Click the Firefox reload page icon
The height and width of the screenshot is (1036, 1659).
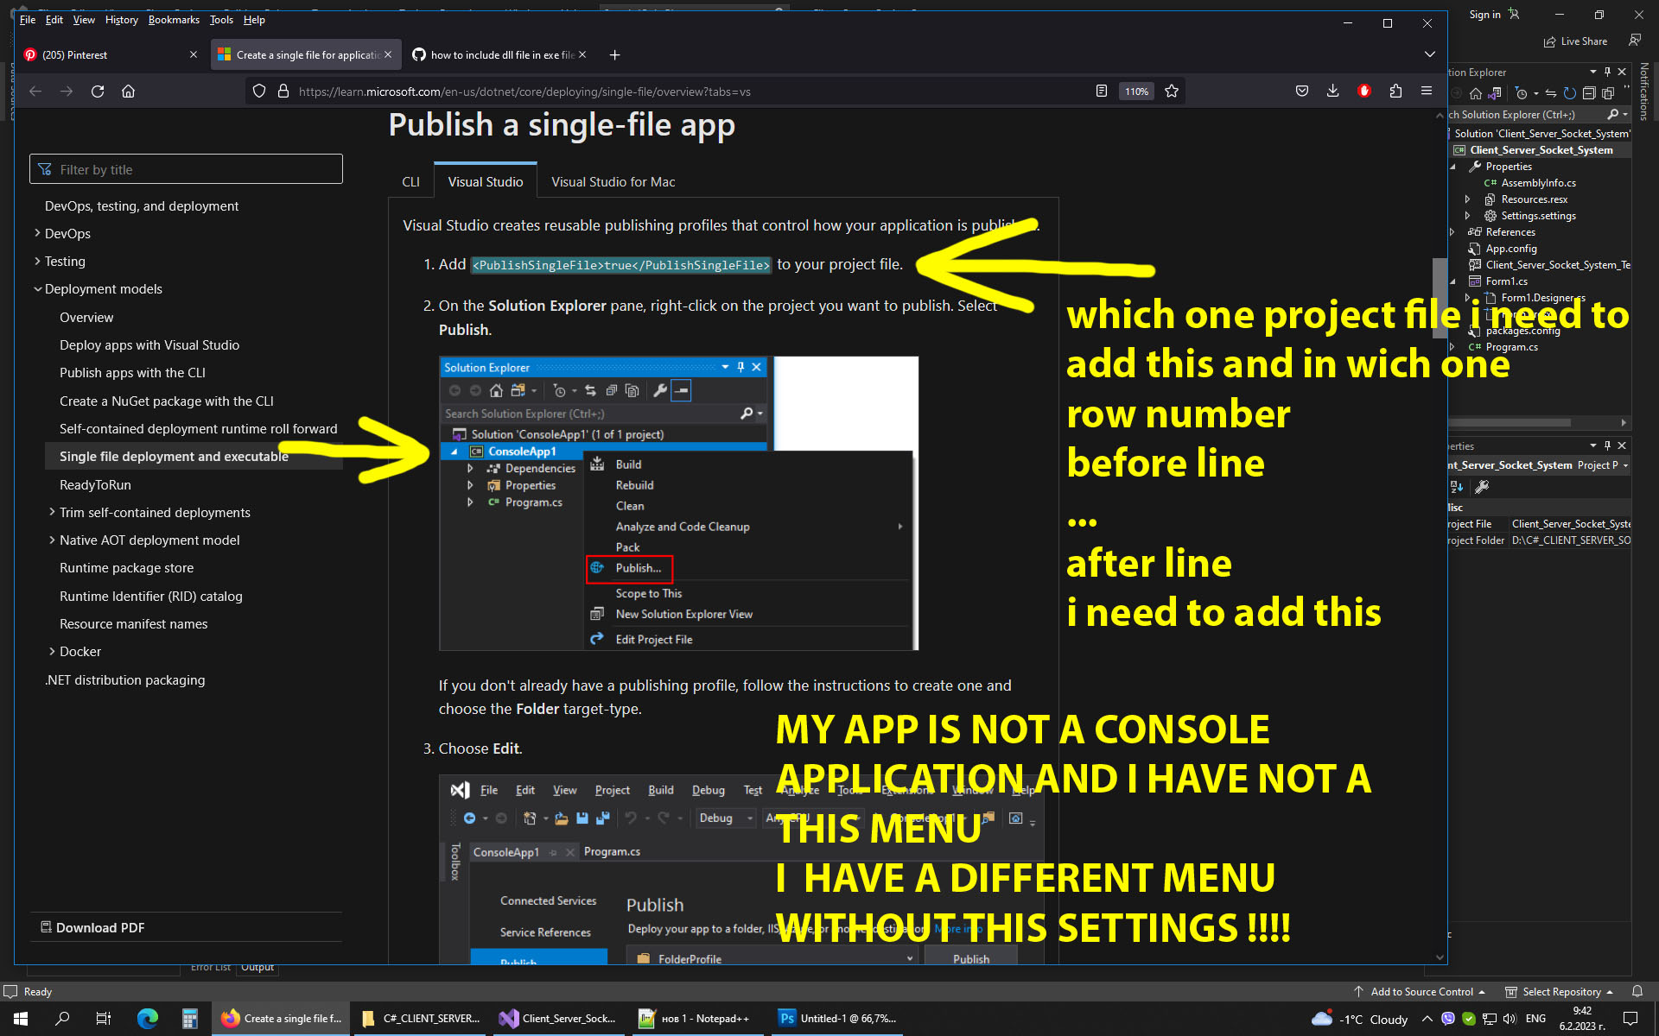pos(98,92)
